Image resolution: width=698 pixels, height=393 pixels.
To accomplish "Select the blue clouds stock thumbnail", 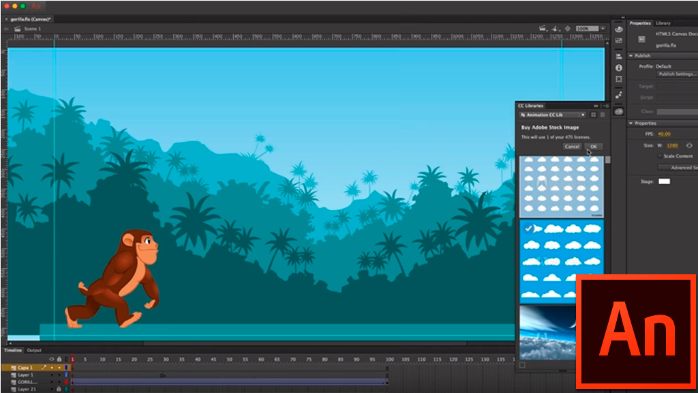I will [x=561, y=261].
